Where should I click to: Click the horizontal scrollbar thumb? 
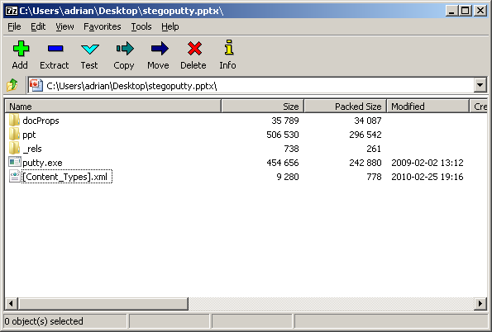coord(103,303)
